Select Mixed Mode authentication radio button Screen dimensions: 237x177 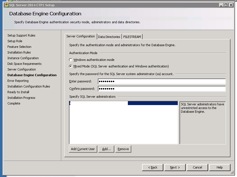pyautogui.click(x=71, y=67)
